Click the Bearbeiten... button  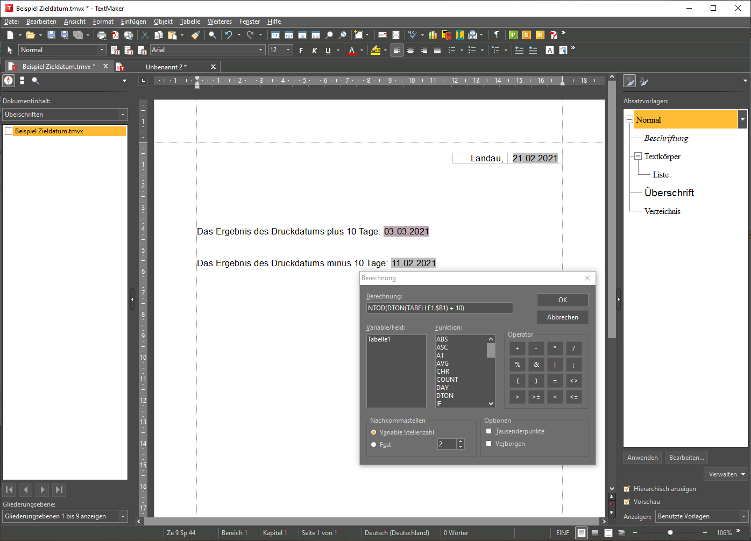point(686,458)
